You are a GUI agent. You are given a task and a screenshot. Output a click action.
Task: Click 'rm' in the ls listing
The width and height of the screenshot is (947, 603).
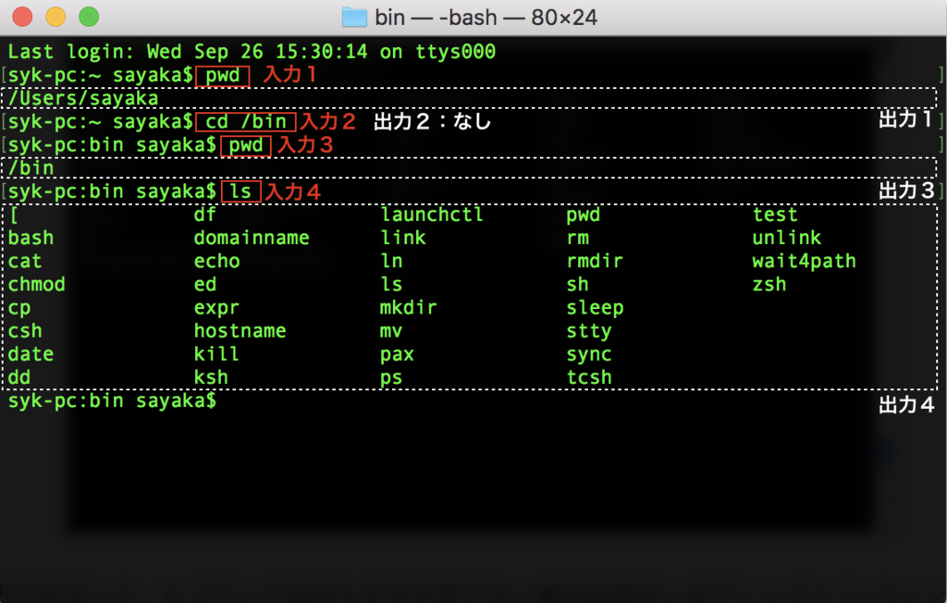pos(577,238)
